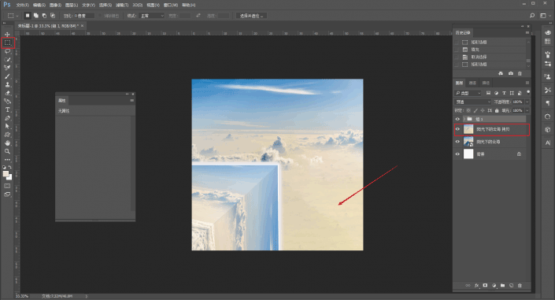
Task: Select the Rectangular Marquee tool
Action: pyautogui.click(x=7, y=43)
